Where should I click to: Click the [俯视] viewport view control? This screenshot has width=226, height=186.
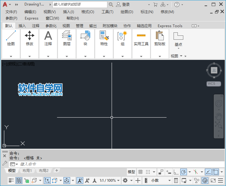click(x=13, y=64)
